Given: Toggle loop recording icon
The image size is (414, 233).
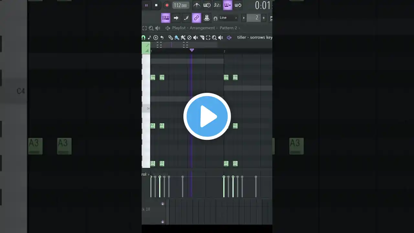Looking at the screenshot, I should [238, 5].
